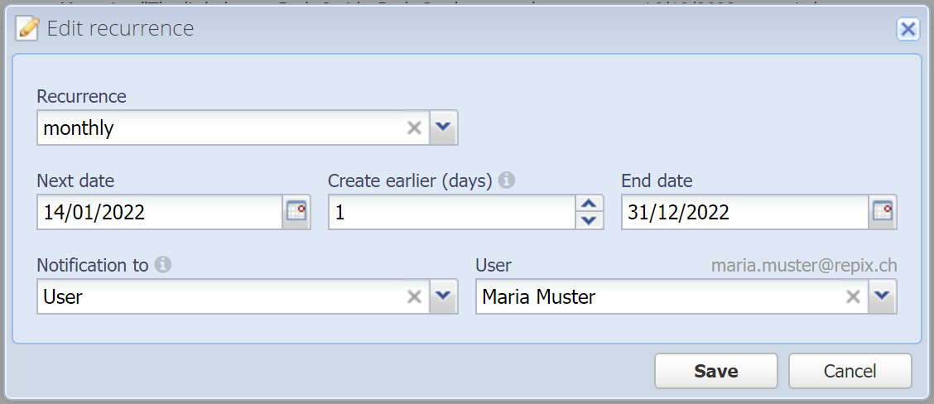Expand the User dropdown showing Maria Muster

[x=882, y=296]
